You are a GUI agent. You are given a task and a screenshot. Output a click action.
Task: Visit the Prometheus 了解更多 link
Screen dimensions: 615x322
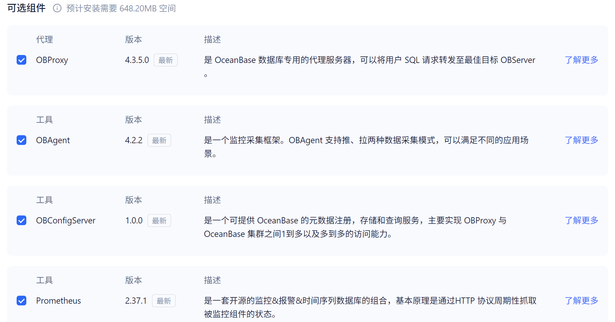(581, 301)
